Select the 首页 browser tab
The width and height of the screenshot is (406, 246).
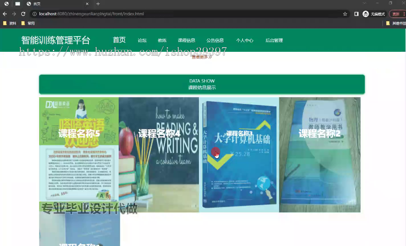click(57, 4)
